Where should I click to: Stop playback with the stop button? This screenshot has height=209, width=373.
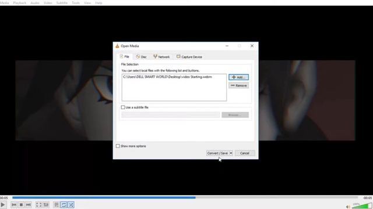[x=21, y=205]
